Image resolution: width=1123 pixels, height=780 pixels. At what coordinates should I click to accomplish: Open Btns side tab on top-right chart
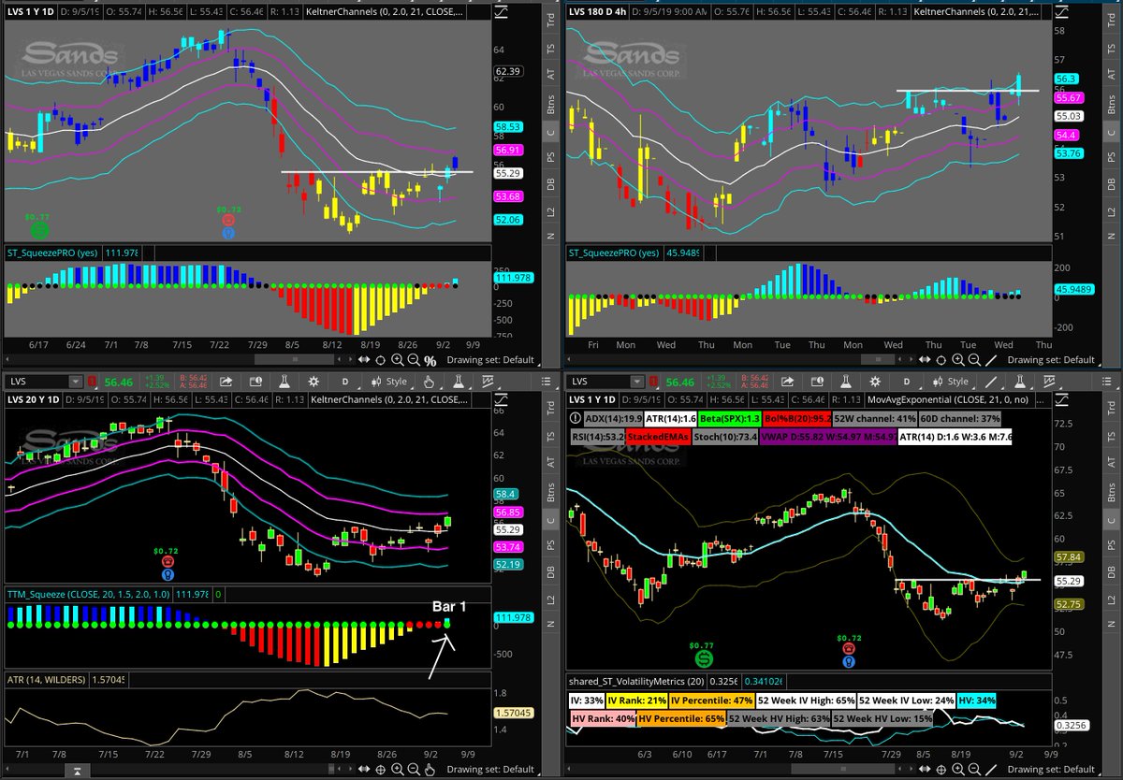[1113, 102]
